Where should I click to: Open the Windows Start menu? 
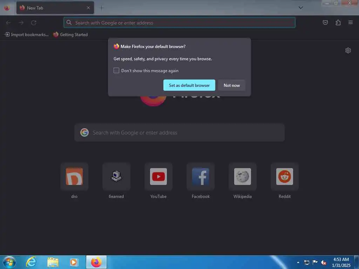(9, 262)
